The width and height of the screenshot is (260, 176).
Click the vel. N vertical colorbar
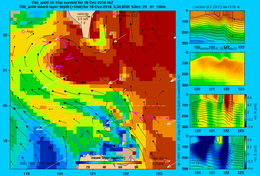[x=246, y=111]
